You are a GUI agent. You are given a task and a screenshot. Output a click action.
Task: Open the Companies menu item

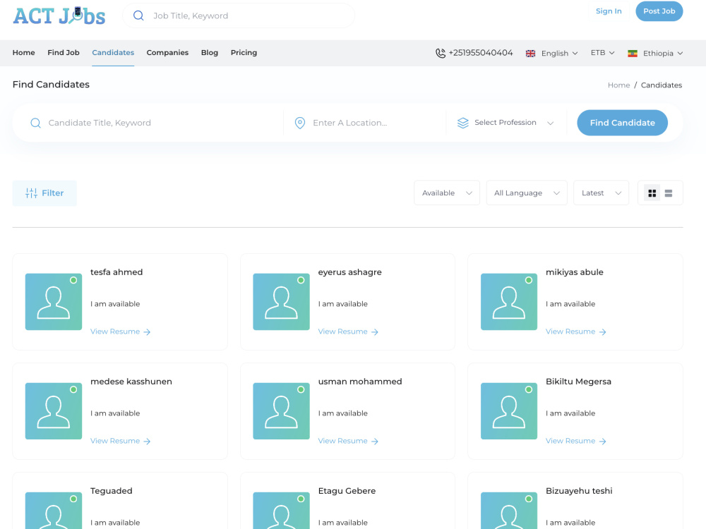tap(167, 53)
